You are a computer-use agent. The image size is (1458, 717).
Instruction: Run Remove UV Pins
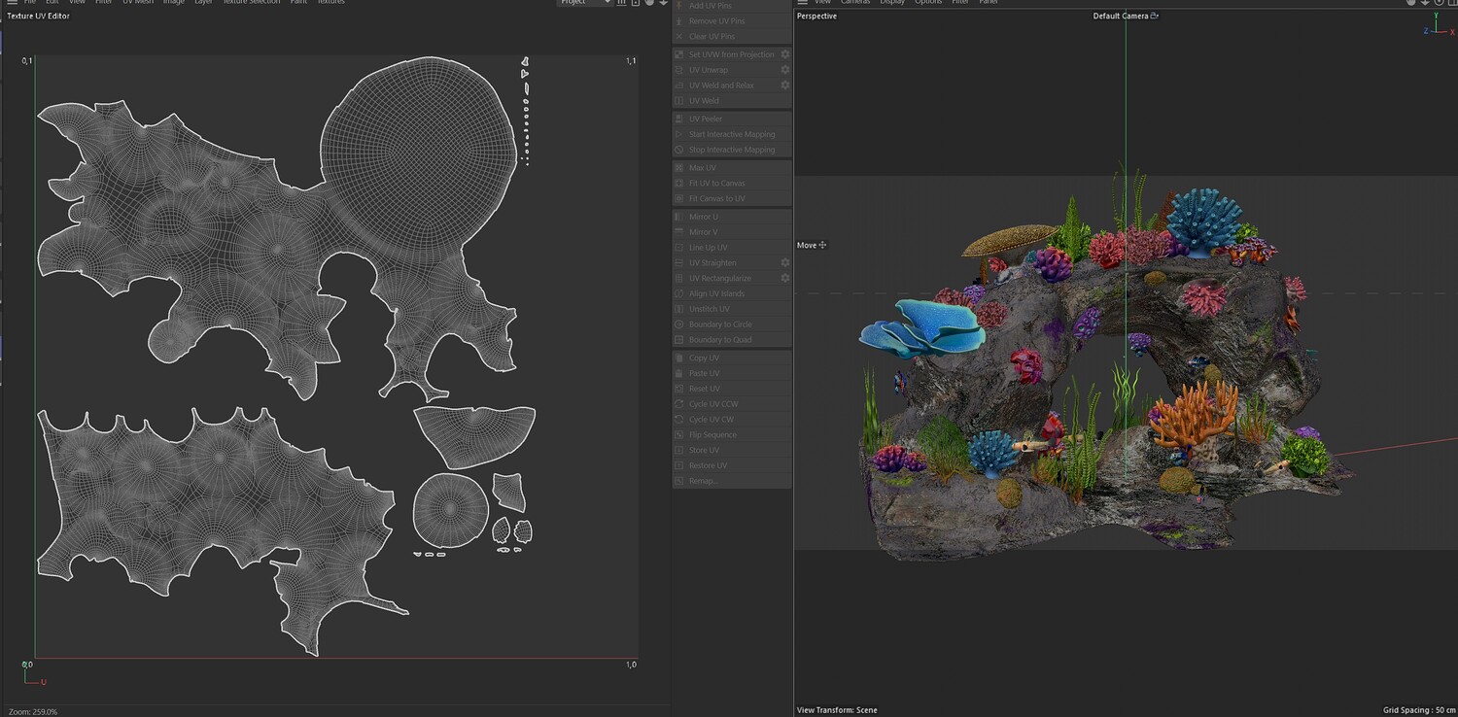tap(732, 21)
